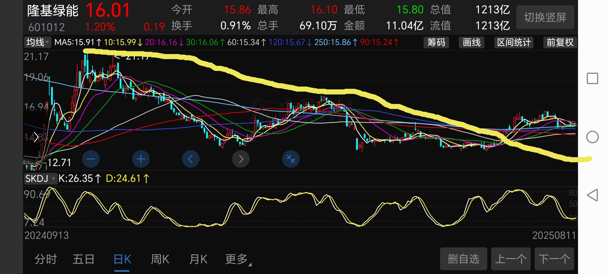
Task: Click 最低 value 15.80
Action: click(410, 10)
